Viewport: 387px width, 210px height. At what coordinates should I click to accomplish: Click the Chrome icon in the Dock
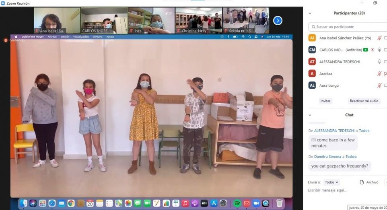click(x=71, y=203)
